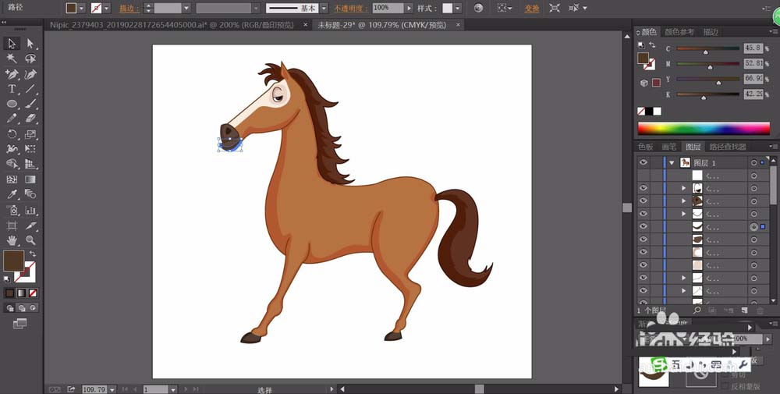Image resolution: width=780 pixels, height=394 pixels.
Task: Select the Rotate tool
Action: 12,134
